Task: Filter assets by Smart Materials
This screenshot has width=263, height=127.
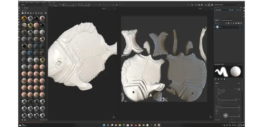Action: [x=25, y=13]
